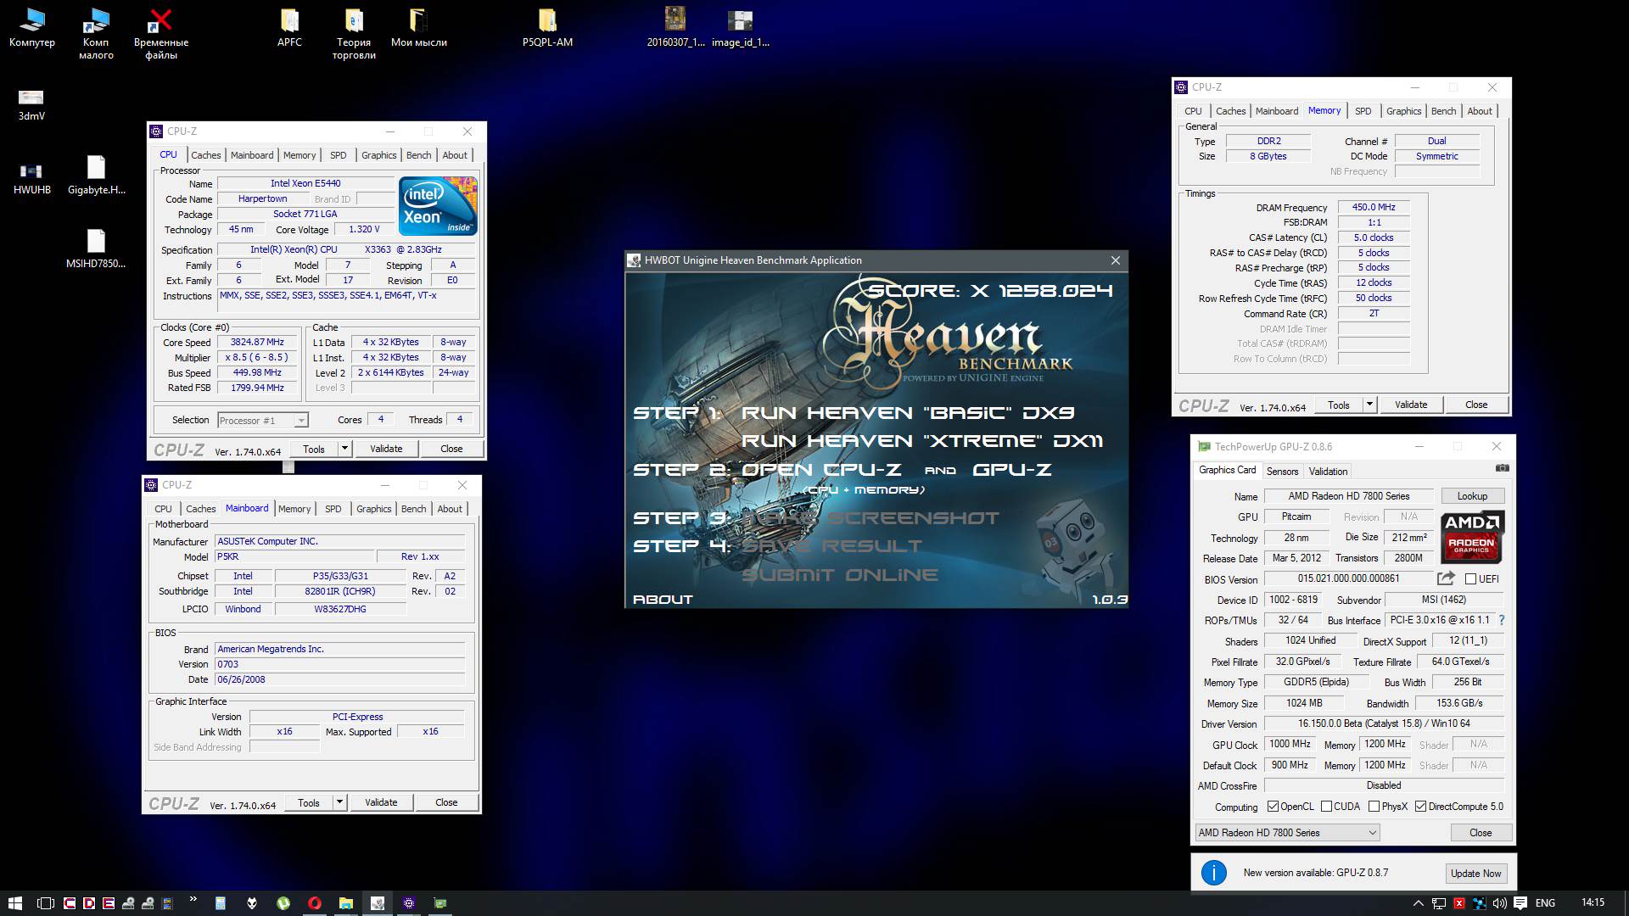Open the AMD Radeon HD 7800 Series dropdown
1629x916 pixels.
coord(1288,833)
